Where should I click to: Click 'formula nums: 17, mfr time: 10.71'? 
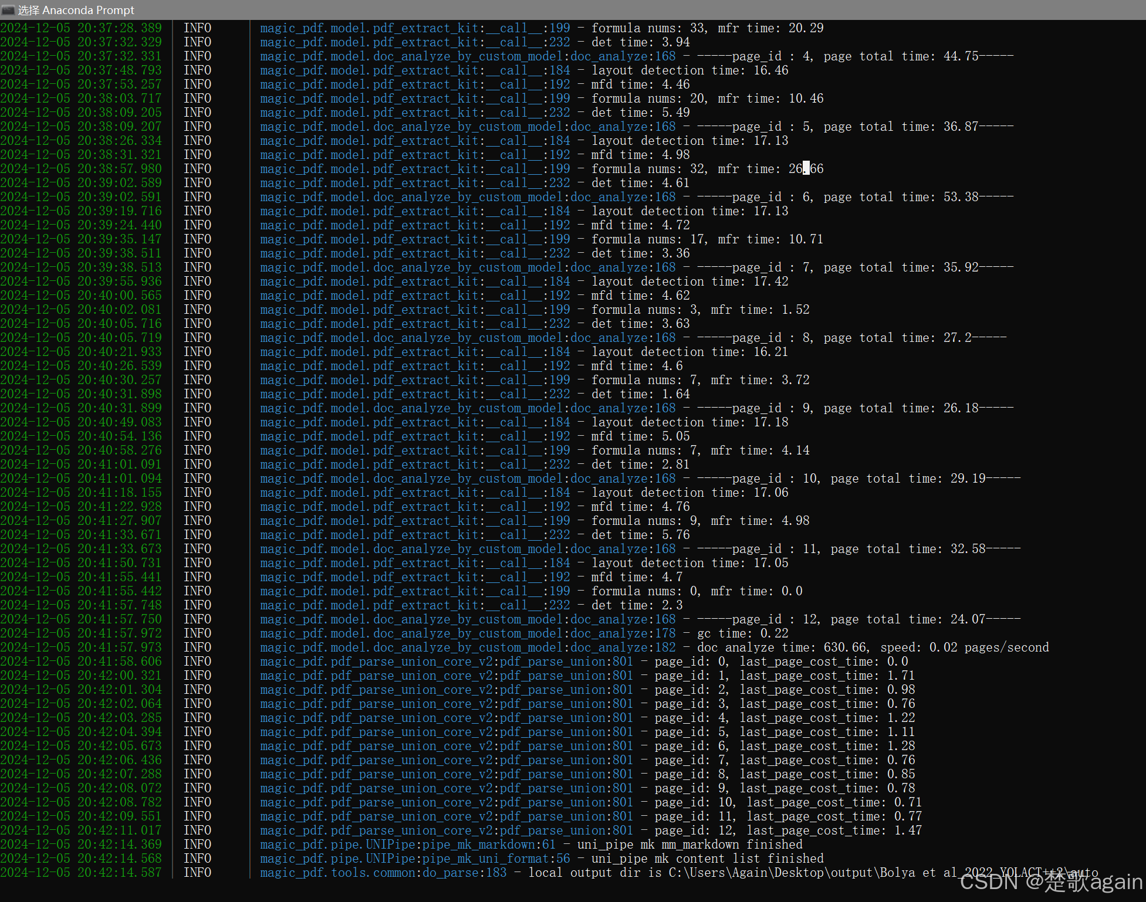(x=708, y=239)
